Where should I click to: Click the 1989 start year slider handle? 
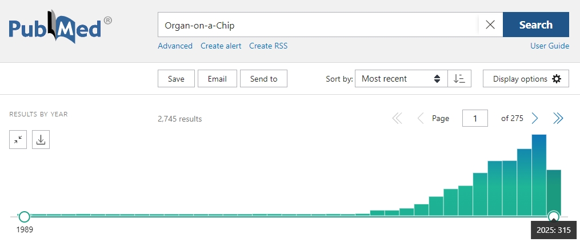[24, 217]
